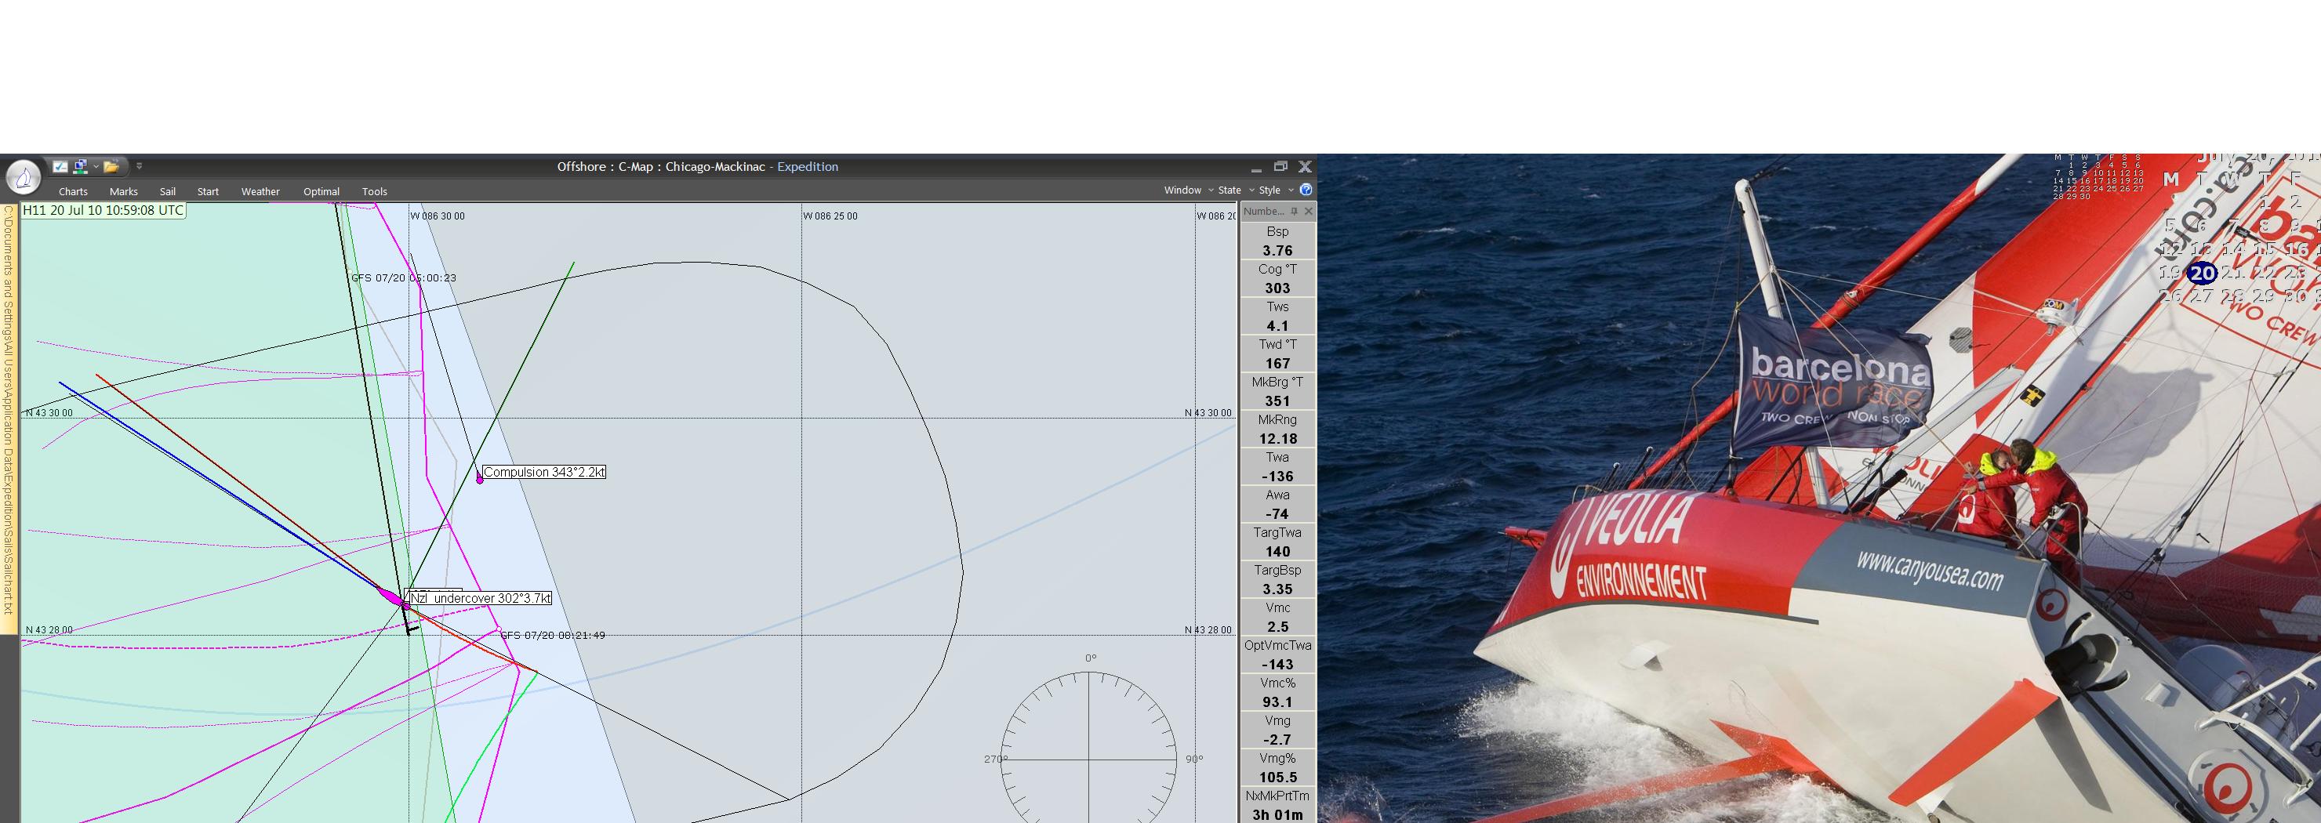
Task: Open the blue Help question mark icon
Action: 1306,190
